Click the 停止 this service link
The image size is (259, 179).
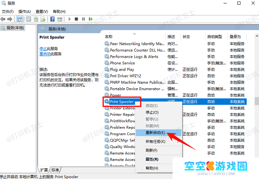pyautogui.click(x=43, y=49)
